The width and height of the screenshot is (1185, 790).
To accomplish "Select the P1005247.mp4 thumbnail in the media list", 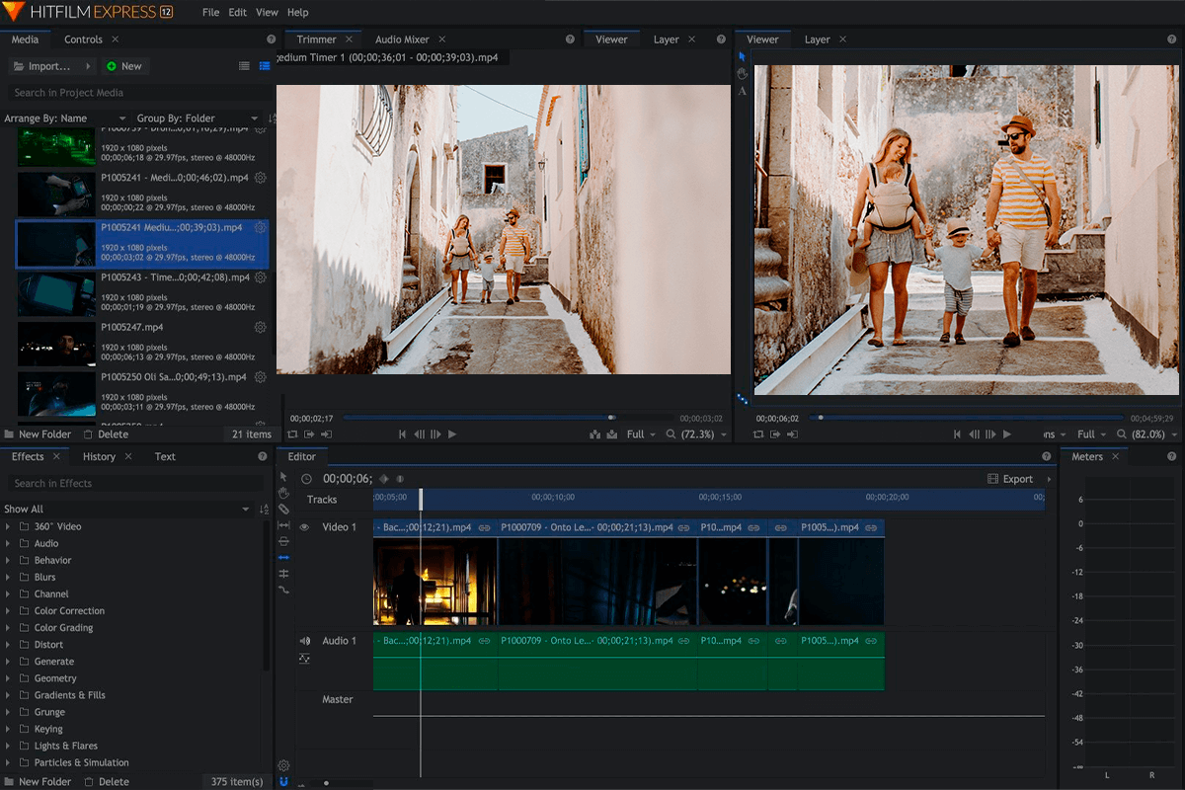I will (x=56, y=344).
